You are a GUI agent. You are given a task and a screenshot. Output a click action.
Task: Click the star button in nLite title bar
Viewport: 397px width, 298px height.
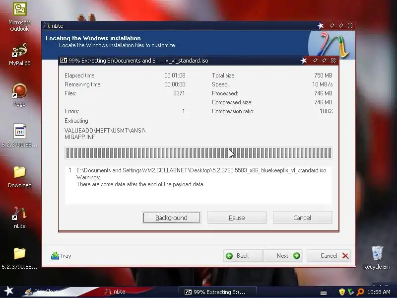[x=321, y=26]
